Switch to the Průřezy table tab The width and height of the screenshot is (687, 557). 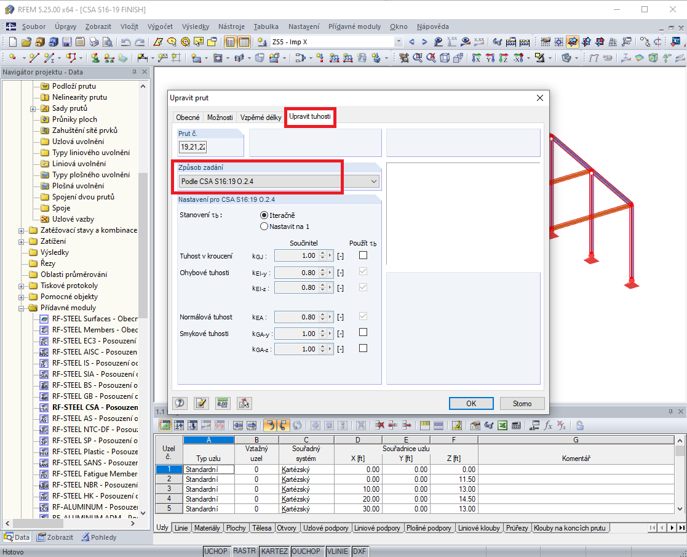(517, 528)
